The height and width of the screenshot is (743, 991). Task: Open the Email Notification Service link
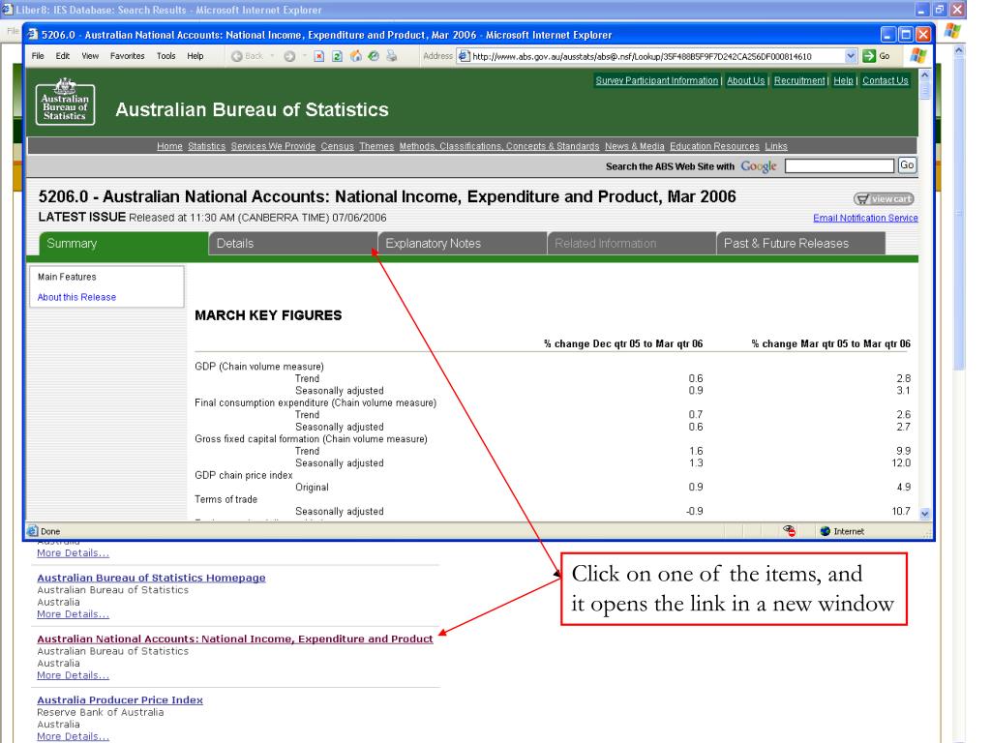[x=865, y=218]
